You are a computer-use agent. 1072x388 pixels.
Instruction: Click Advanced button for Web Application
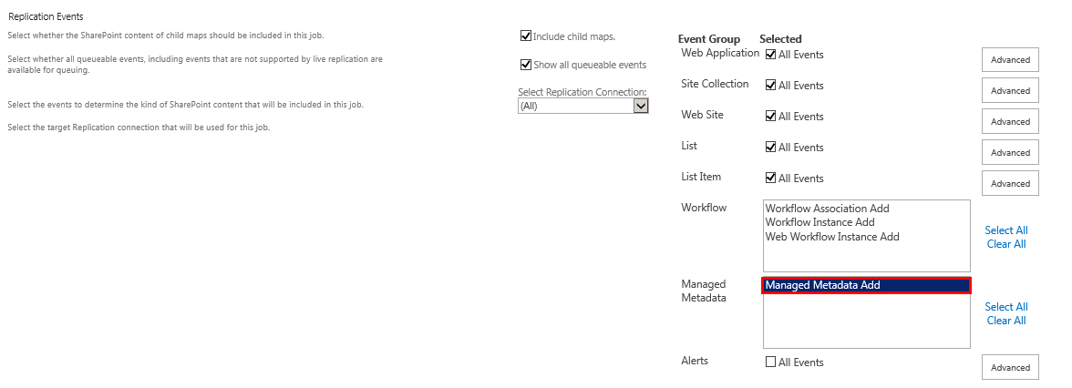coord(1010,60)
